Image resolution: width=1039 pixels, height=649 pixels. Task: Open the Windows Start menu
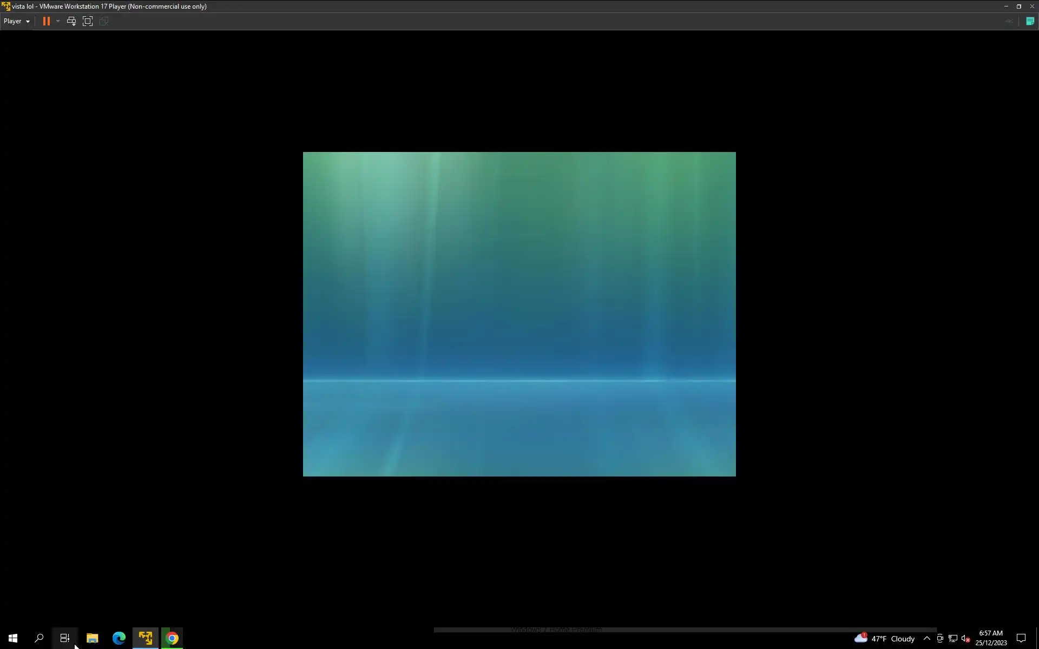point(13,638)
